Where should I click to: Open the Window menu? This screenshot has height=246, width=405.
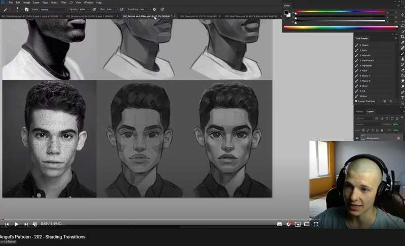88,3
